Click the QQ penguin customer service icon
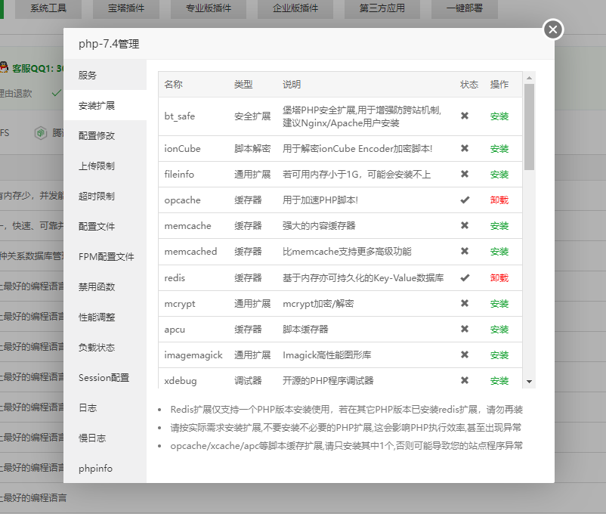Screen dimensions: 606x514 coord(5,68)
